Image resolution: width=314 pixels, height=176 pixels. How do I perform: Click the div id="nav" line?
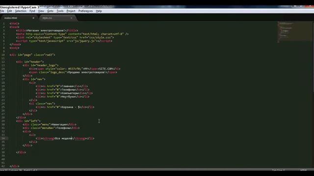coord(34,79)
